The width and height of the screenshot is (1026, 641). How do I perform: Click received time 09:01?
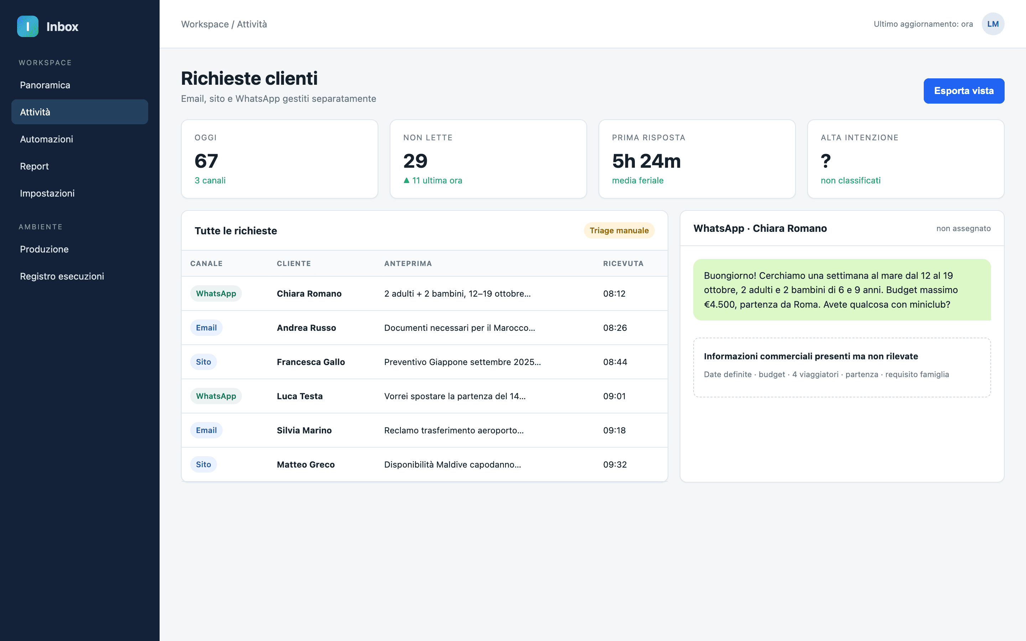[614, 396]
